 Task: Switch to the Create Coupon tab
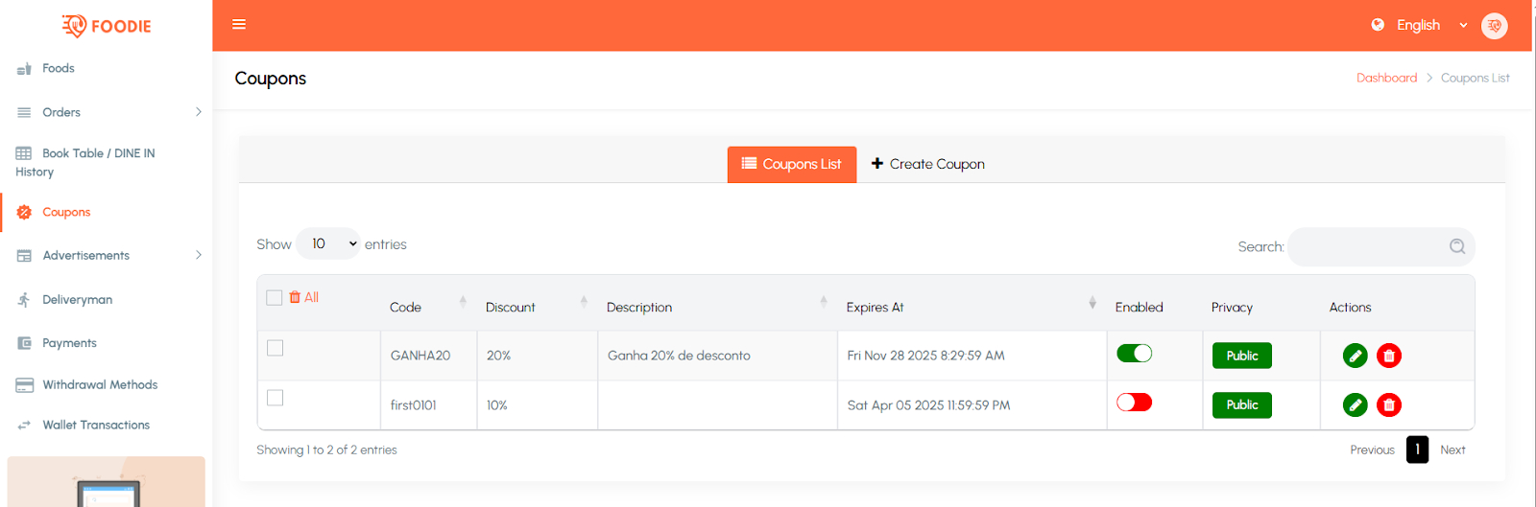(927, 164)
